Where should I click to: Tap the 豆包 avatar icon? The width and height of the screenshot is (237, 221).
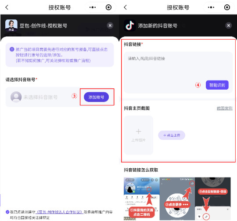tap(11, 25)
